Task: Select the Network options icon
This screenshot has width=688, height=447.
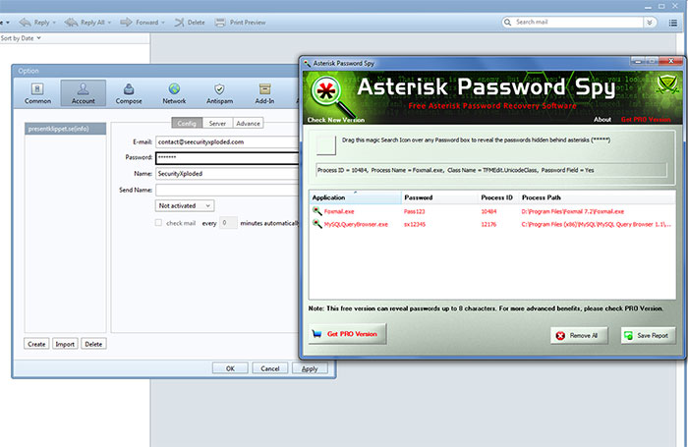Action: pos(174,93)
